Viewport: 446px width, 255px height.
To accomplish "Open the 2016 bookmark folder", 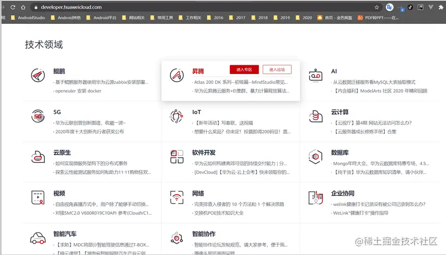I will 215,17.
